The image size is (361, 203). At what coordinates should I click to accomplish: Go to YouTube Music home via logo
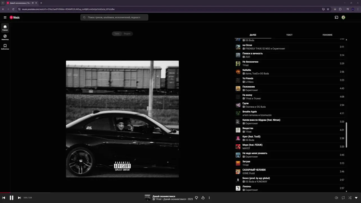[15, 17]
